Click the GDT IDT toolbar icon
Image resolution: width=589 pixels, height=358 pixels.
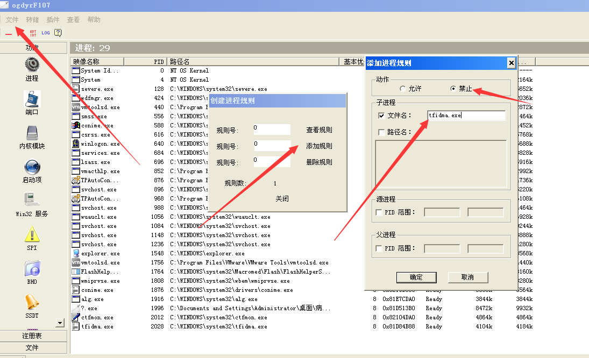33,33
